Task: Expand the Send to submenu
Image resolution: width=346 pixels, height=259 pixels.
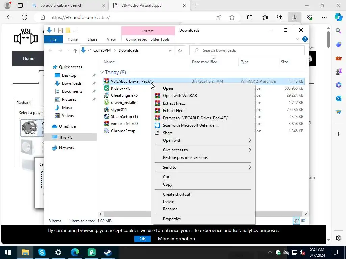Action: 203,167
